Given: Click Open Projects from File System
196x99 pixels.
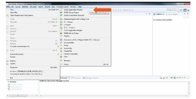Looking at the screenshot, I should pyautogui.click(x=22, y=15).
